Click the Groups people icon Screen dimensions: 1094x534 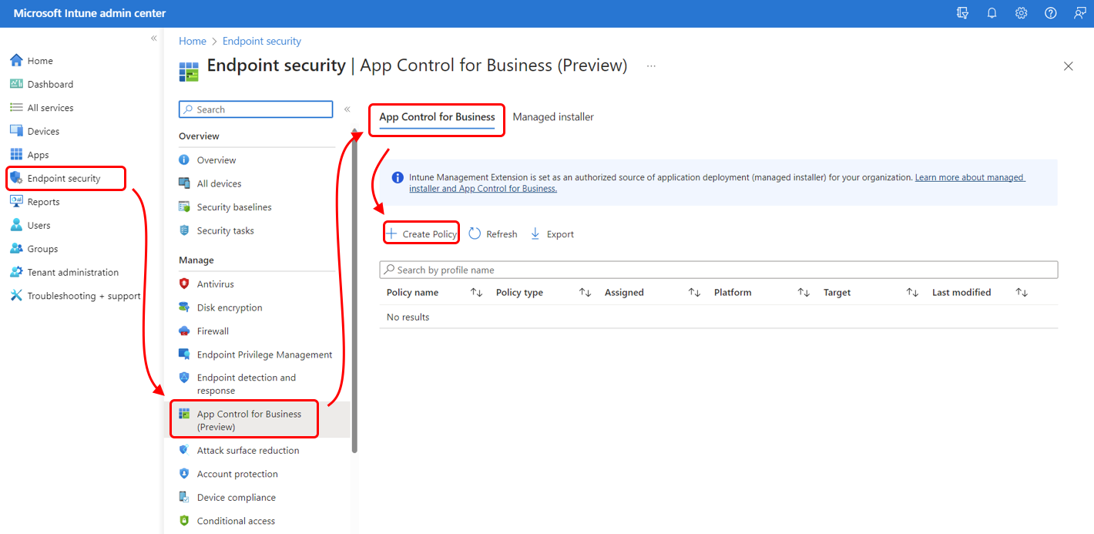pyautogui.click(x=16, y=248)
